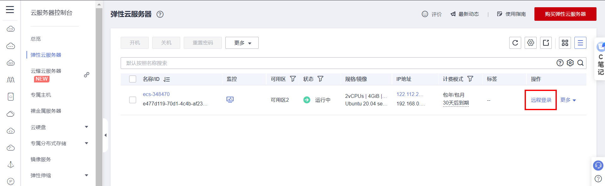Click the sailboat icon in left rail
This screenshot has width=605, height=186.
pos(11,165)
